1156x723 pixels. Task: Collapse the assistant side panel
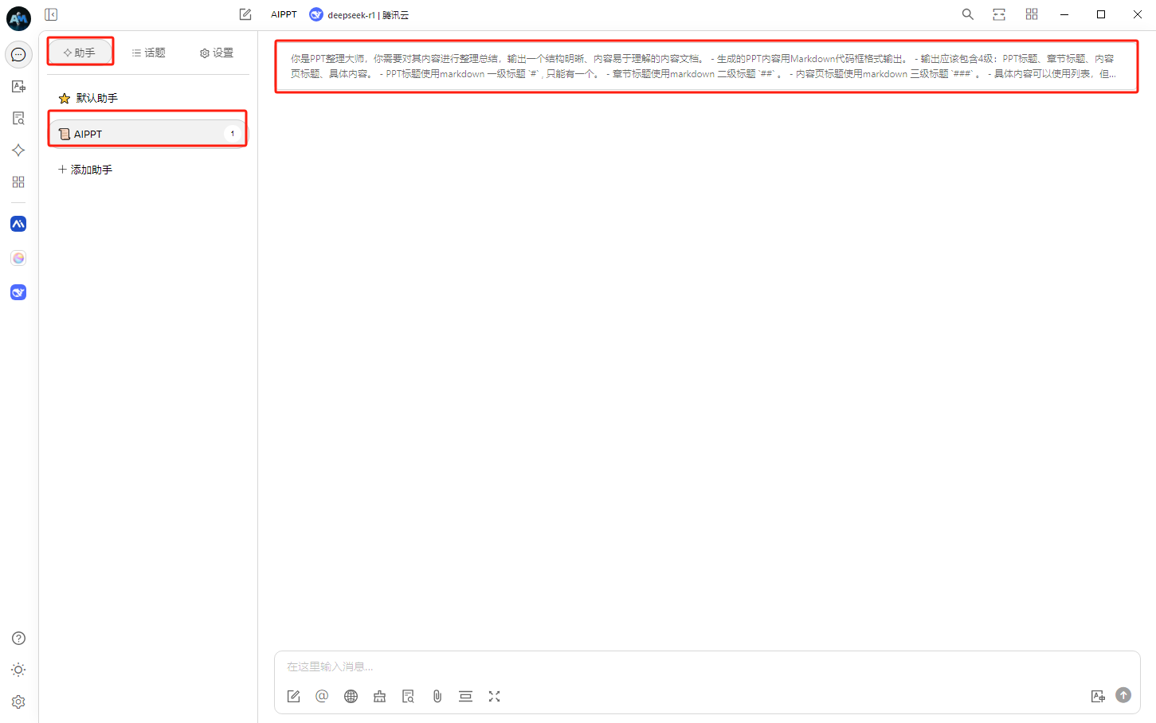click(51, 14)
